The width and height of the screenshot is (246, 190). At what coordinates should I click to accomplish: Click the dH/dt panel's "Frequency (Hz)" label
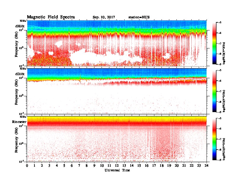16,44
